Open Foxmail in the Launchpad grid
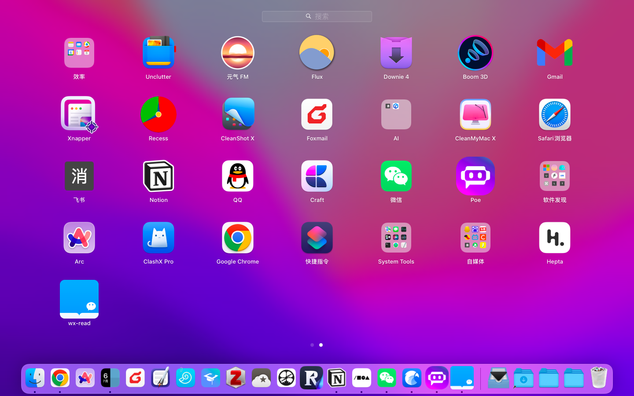634x396 pixels. (317, 114)
